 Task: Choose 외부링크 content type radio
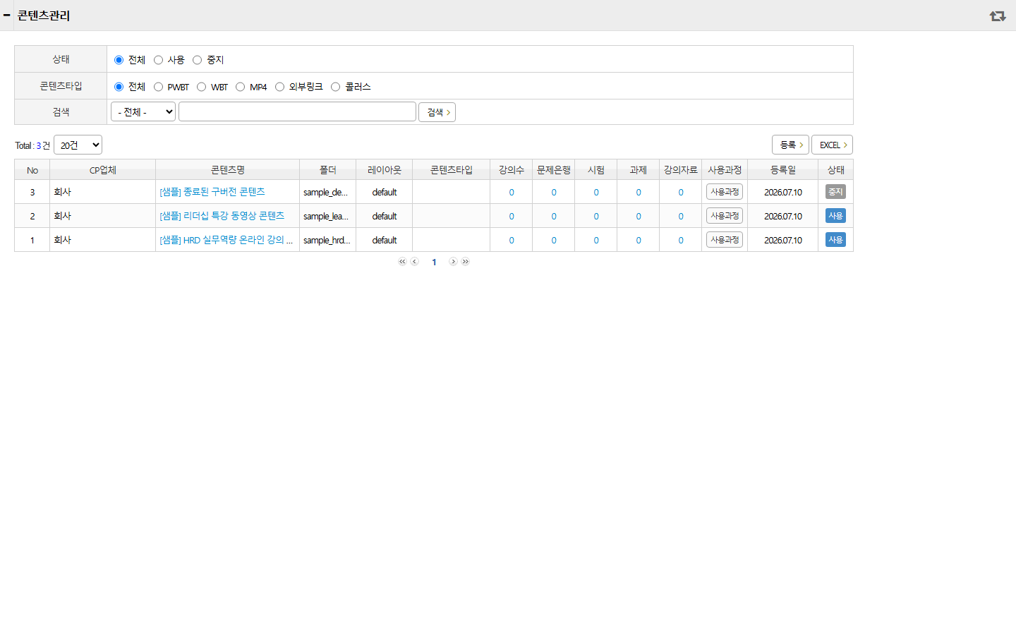click(279, 87)
